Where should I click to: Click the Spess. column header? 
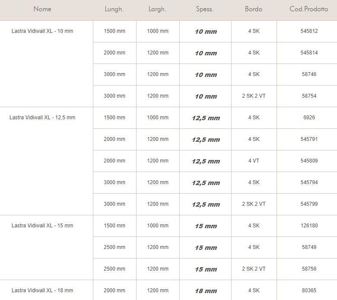(x=205, y=9)
